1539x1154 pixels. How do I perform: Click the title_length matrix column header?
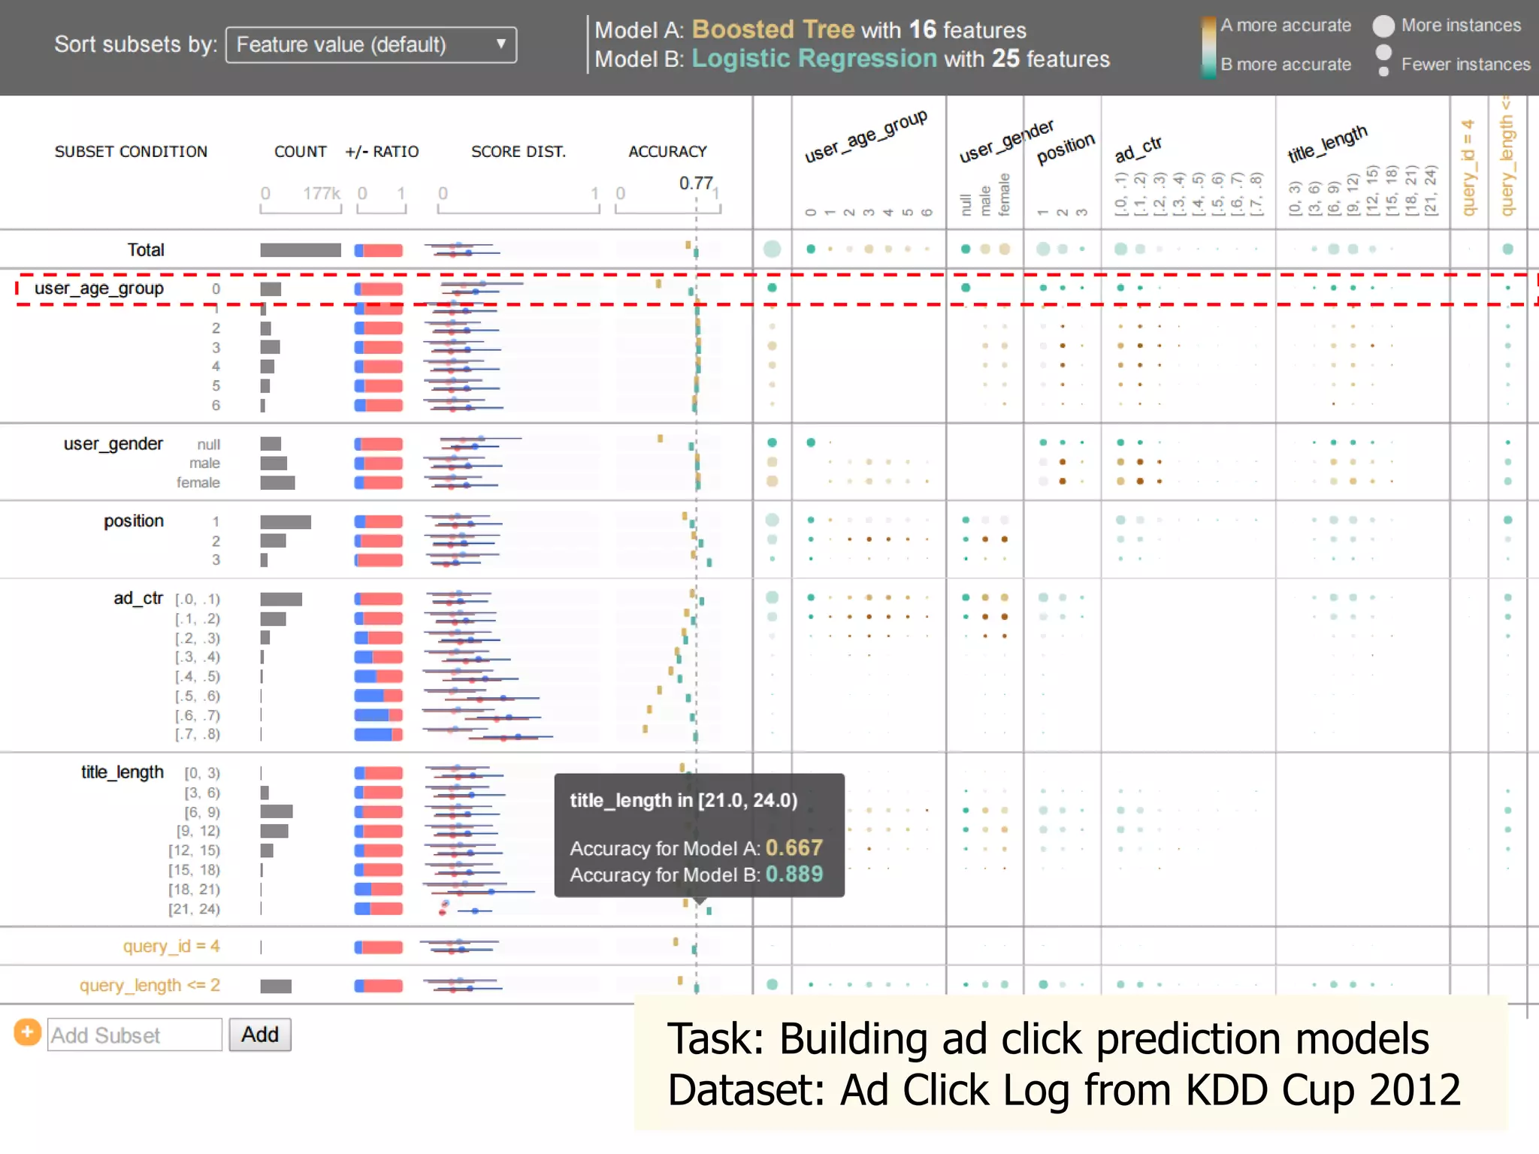1327,143
